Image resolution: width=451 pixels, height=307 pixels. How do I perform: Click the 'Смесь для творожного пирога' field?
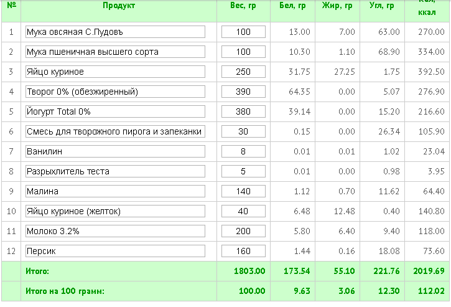click(115, 131)
